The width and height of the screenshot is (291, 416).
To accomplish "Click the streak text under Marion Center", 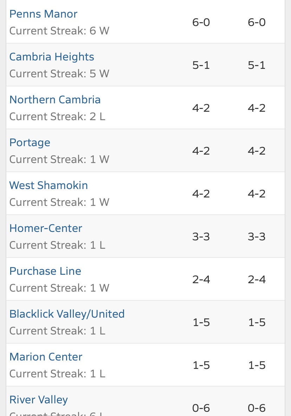I will pos(57,374).
